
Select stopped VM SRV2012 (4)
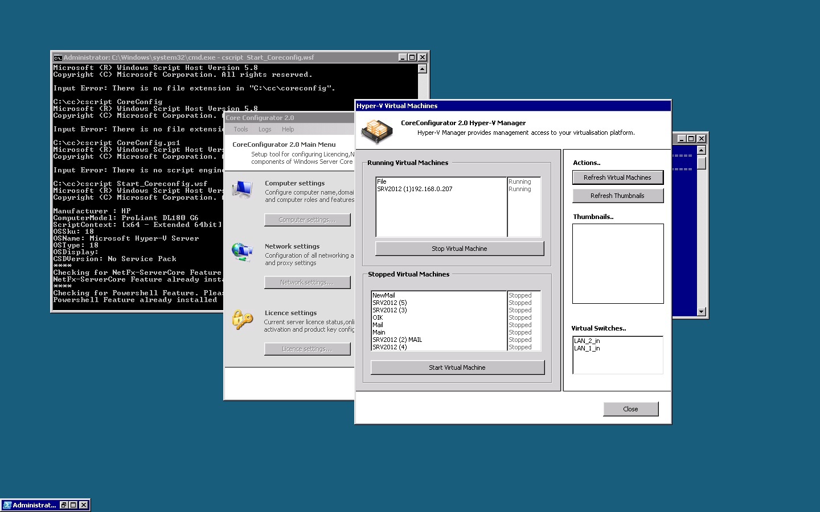[x=439, y=347]
